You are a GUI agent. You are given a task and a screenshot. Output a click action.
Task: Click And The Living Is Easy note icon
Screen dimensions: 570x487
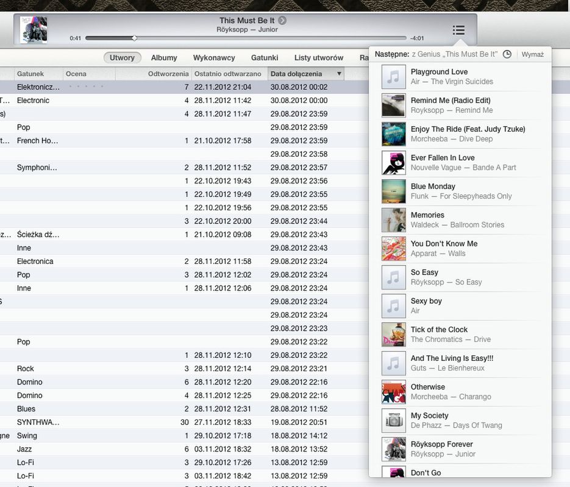[x=393, y=363]
